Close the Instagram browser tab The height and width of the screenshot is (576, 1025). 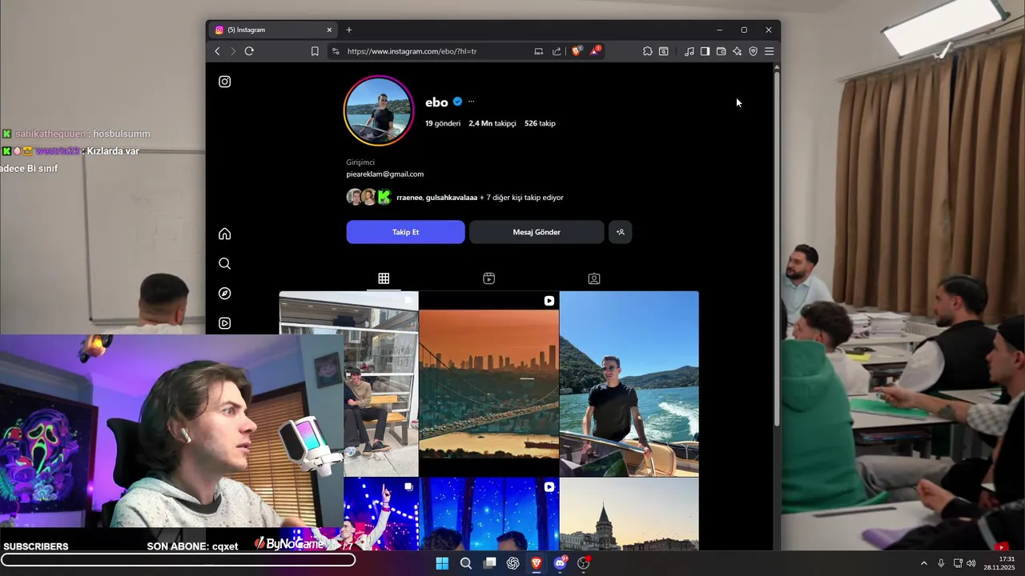point(328,30)
